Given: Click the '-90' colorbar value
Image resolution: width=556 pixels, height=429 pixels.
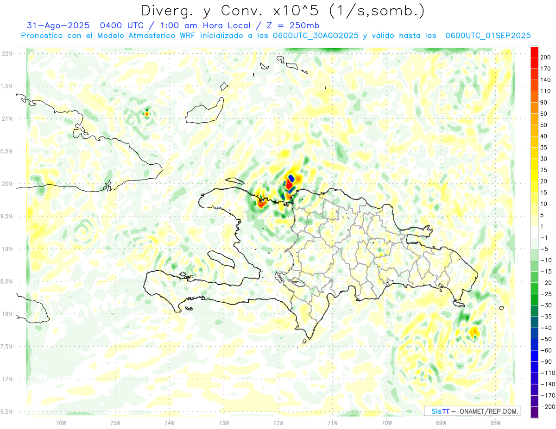Looking at the screenshot, I should [x=546, y=361].
